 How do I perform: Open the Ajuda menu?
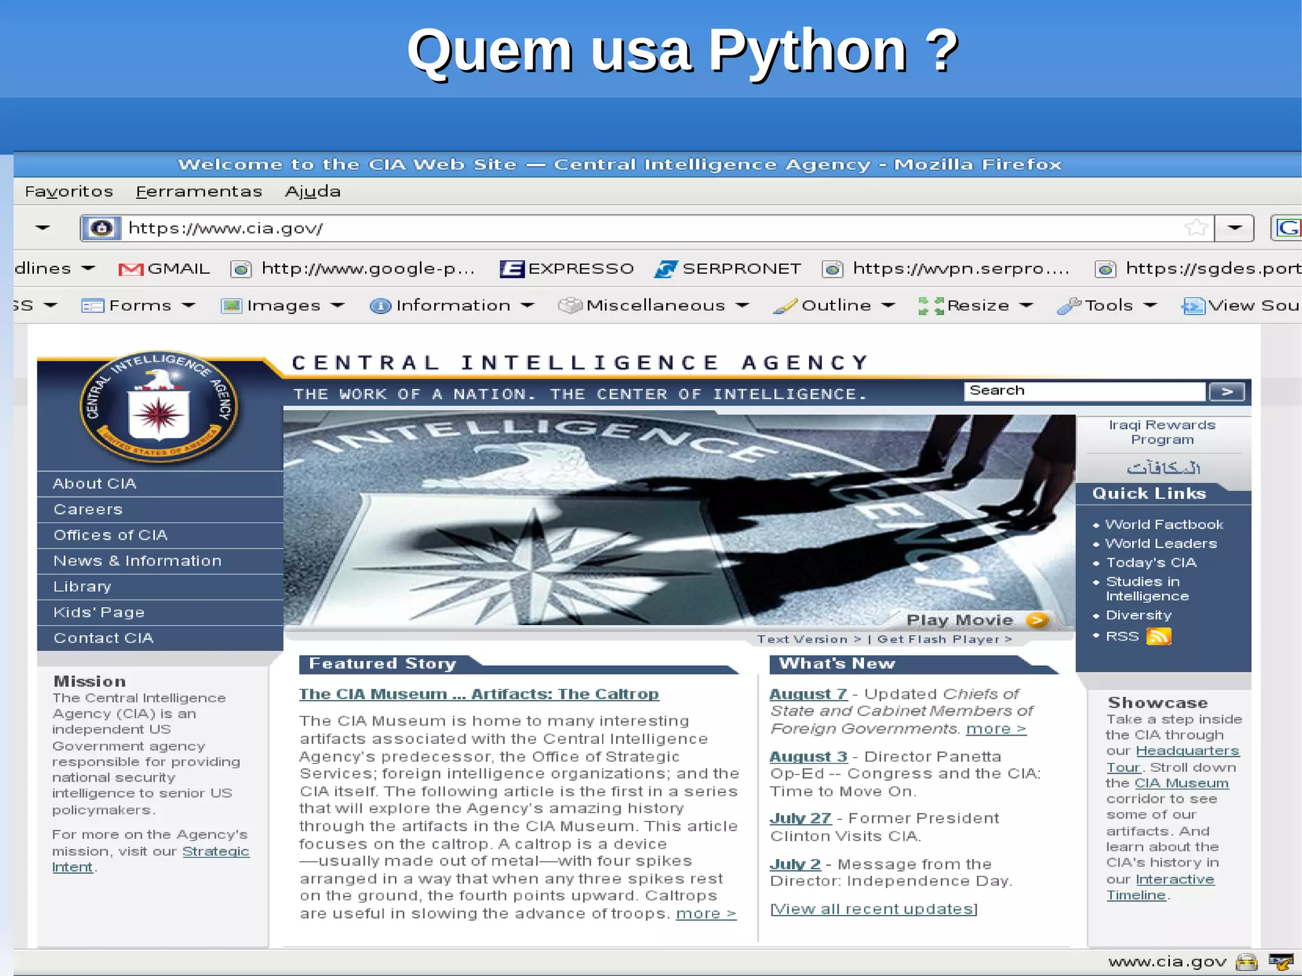[x=313, y=191]
